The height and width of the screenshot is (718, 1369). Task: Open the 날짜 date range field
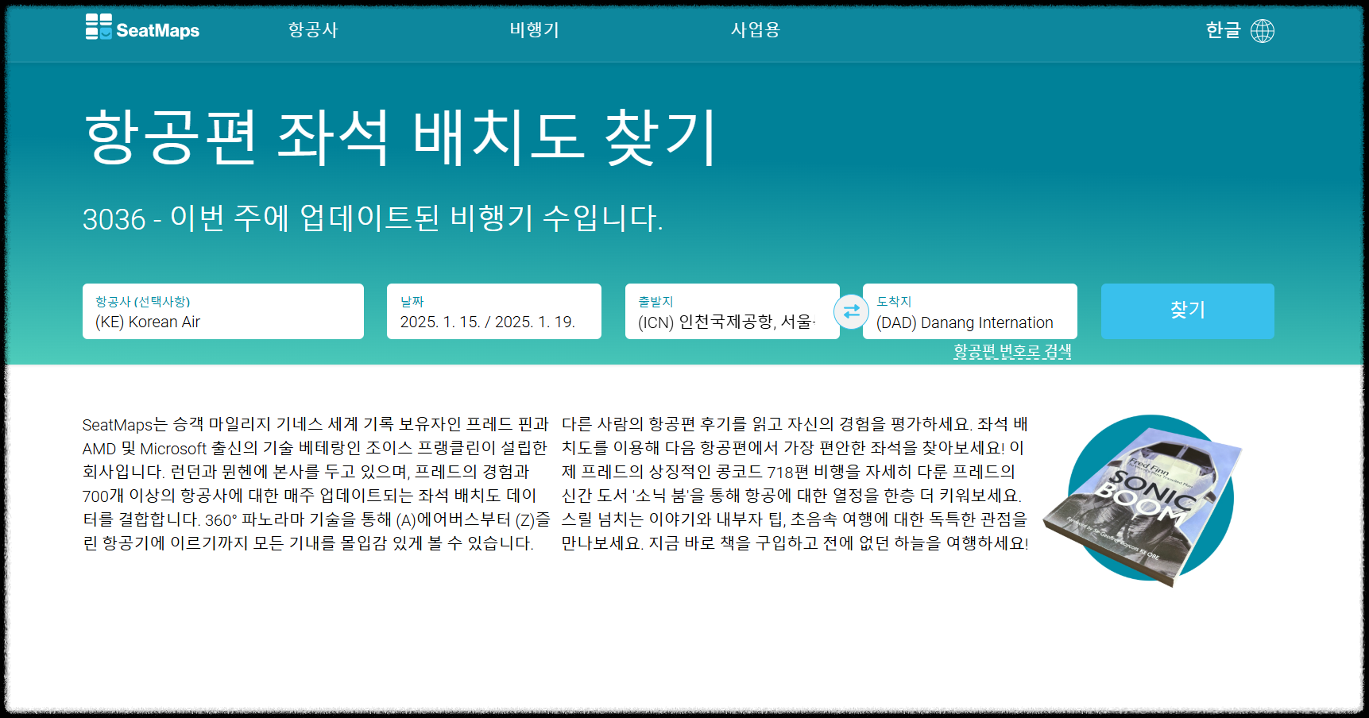coord(494,311)
